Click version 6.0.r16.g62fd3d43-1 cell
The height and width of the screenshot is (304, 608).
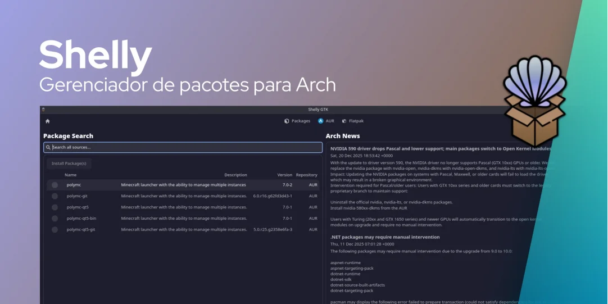(273, 196)
